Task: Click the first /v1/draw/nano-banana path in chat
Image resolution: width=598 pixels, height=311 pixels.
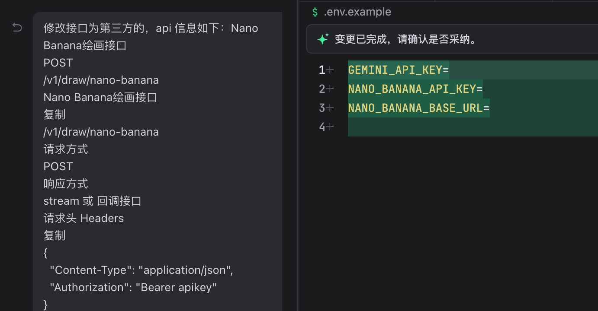Action: click(101, 80)
